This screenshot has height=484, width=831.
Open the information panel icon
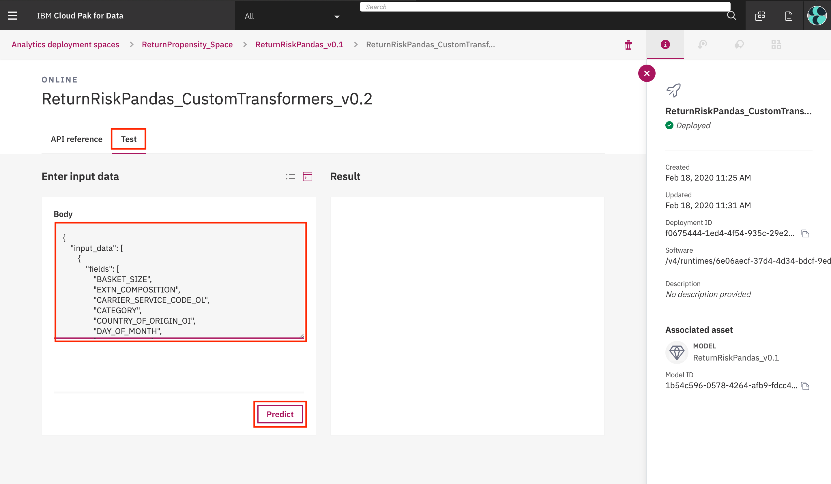tap(665, 44)
